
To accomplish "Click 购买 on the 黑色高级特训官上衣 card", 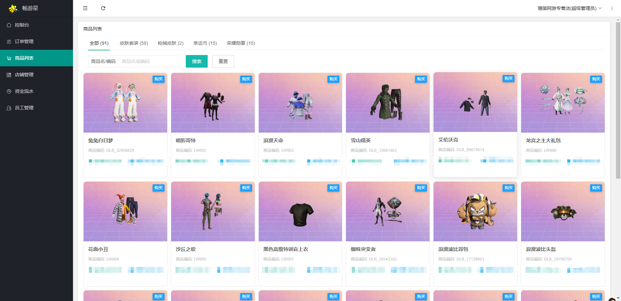I will pos(333,188).
